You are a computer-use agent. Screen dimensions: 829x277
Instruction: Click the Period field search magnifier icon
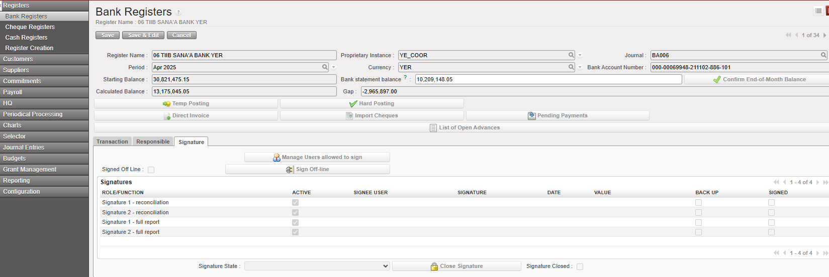[x=325, y=67]
